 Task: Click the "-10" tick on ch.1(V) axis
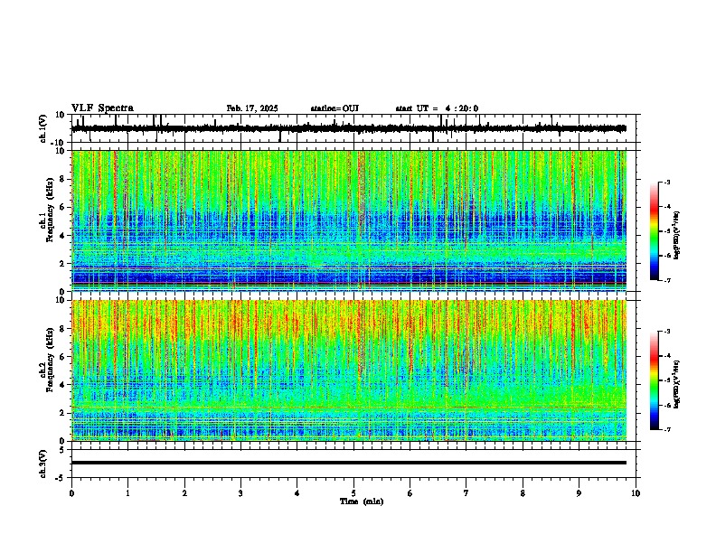point(59,143)
